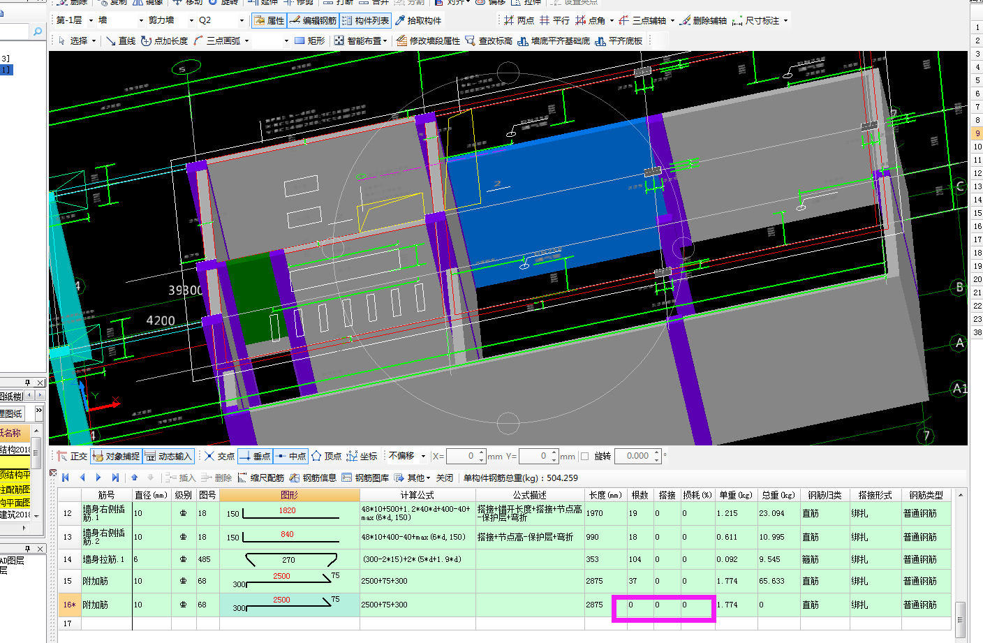Click the 计算公式 column header
This screenshot has width=983, height=643.
417,495
